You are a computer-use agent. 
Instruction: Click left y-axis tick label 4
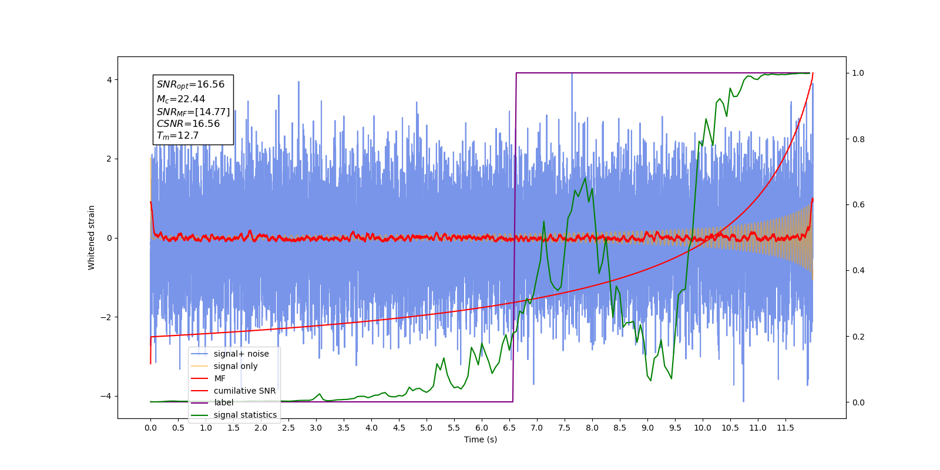tap(109, 80)
